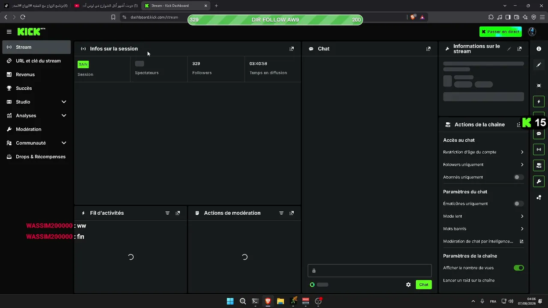Click Lancer un raid sur la chaîne
This screenshot has height=308, width=548.
[x=469, y=281]
